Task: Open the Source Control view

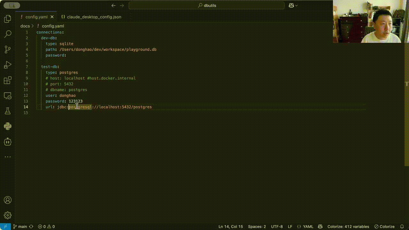Action: point(8,50)
